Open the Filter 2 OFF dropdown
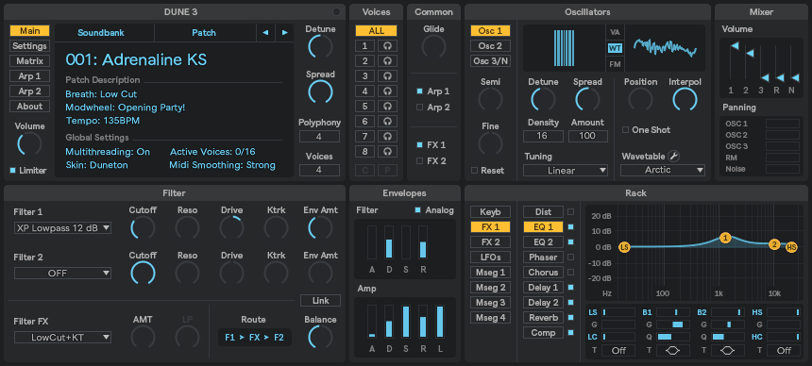Viewport: 812px width, 366px height. (x=62, y=274)
